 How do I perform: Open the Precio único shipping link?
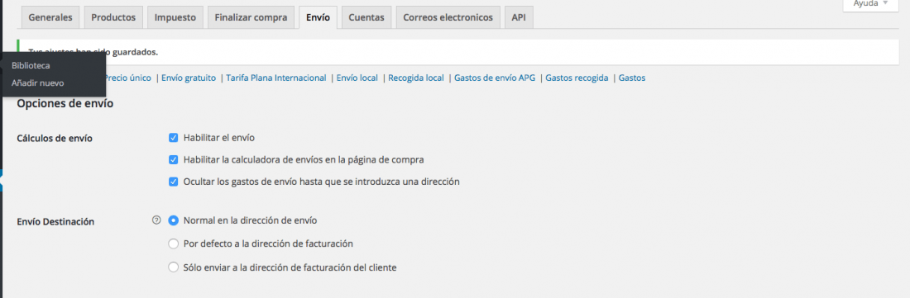click(x=127, y=78)
